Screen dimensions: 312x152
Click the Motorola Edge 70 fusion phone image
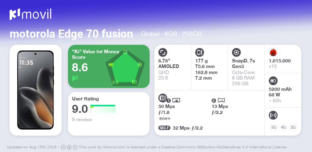[36, 90]
